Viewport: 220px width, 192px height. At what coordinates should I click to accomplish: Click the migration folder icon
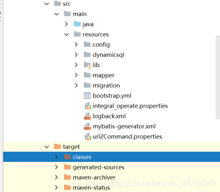click(87, 85)
